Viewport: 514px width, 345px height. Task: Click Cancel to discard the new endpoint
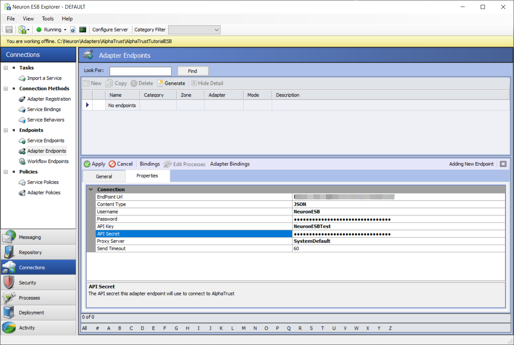[121, 164]
